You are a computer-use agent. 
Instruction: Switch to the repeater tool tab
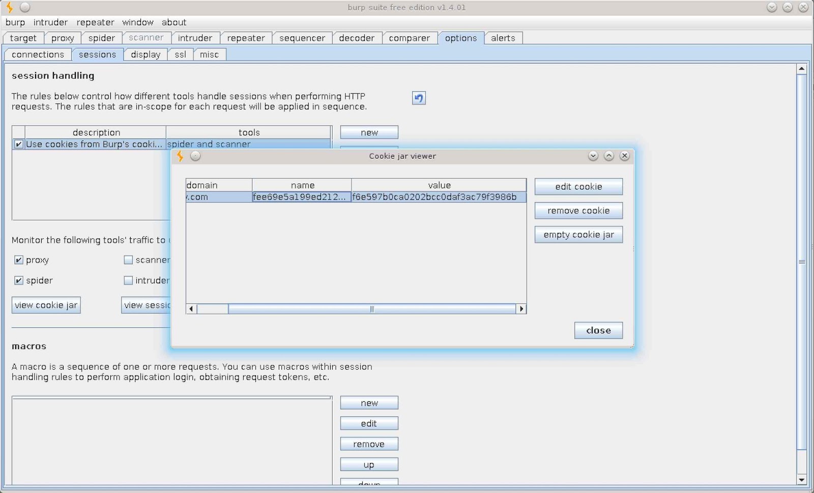(x=246, y=38)
